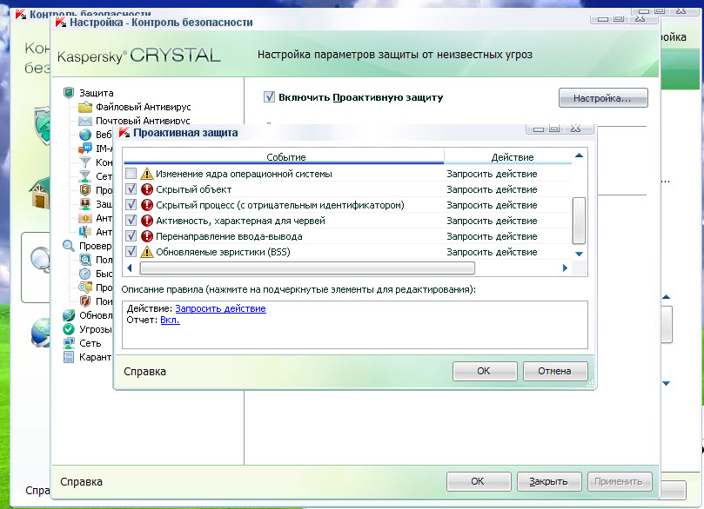The height and width of the screenshot is (509, 704).
Task: Click the globe icon beside Обновл
Action: click(69, 315)
